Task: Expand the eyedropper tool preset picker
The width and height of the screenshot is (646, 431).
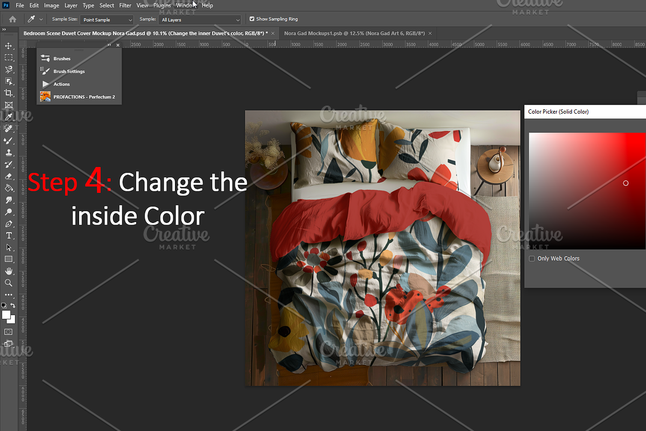Action: tap(41, 19)
